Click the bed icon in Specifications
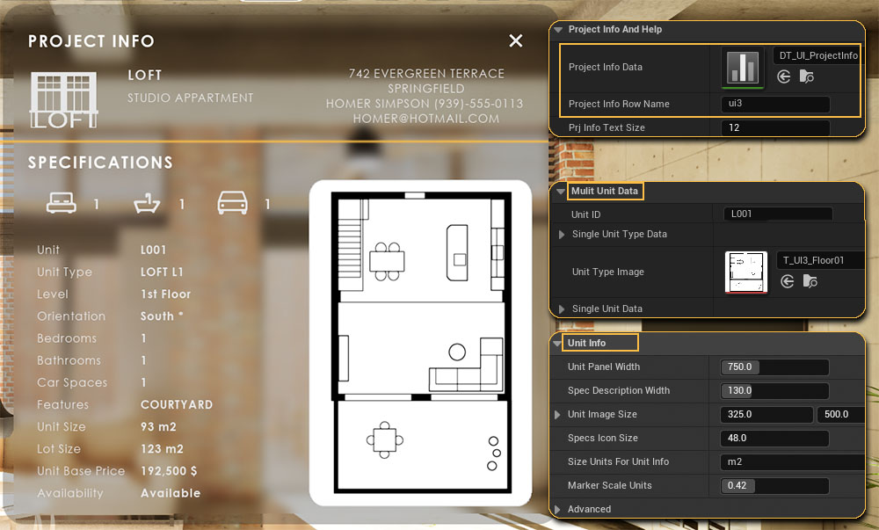Screen dimensions: 879x530 64,205
